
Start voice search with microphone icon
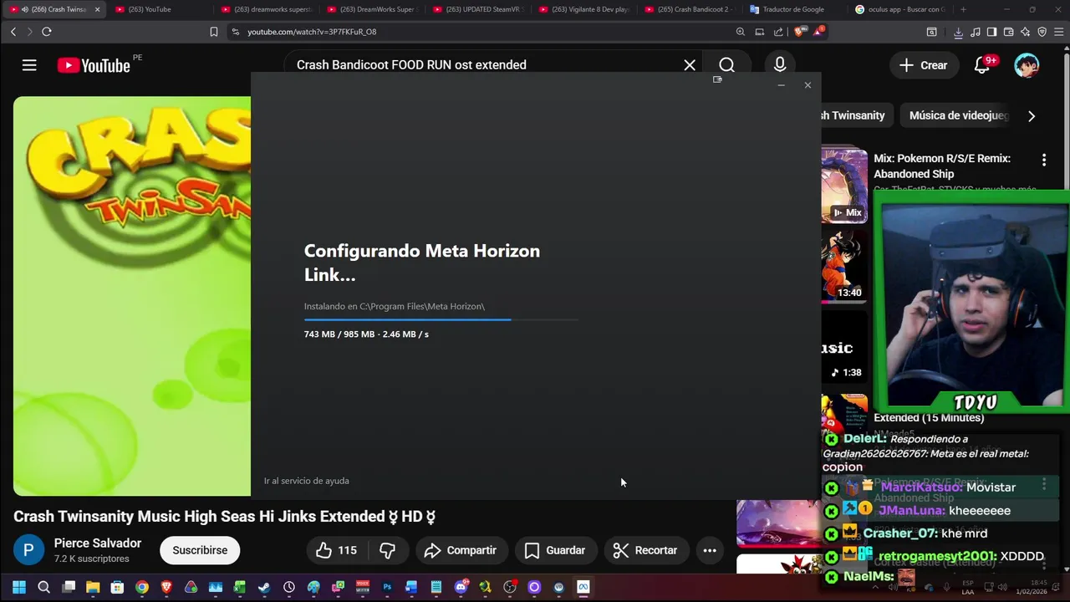(x=780, y=65)
